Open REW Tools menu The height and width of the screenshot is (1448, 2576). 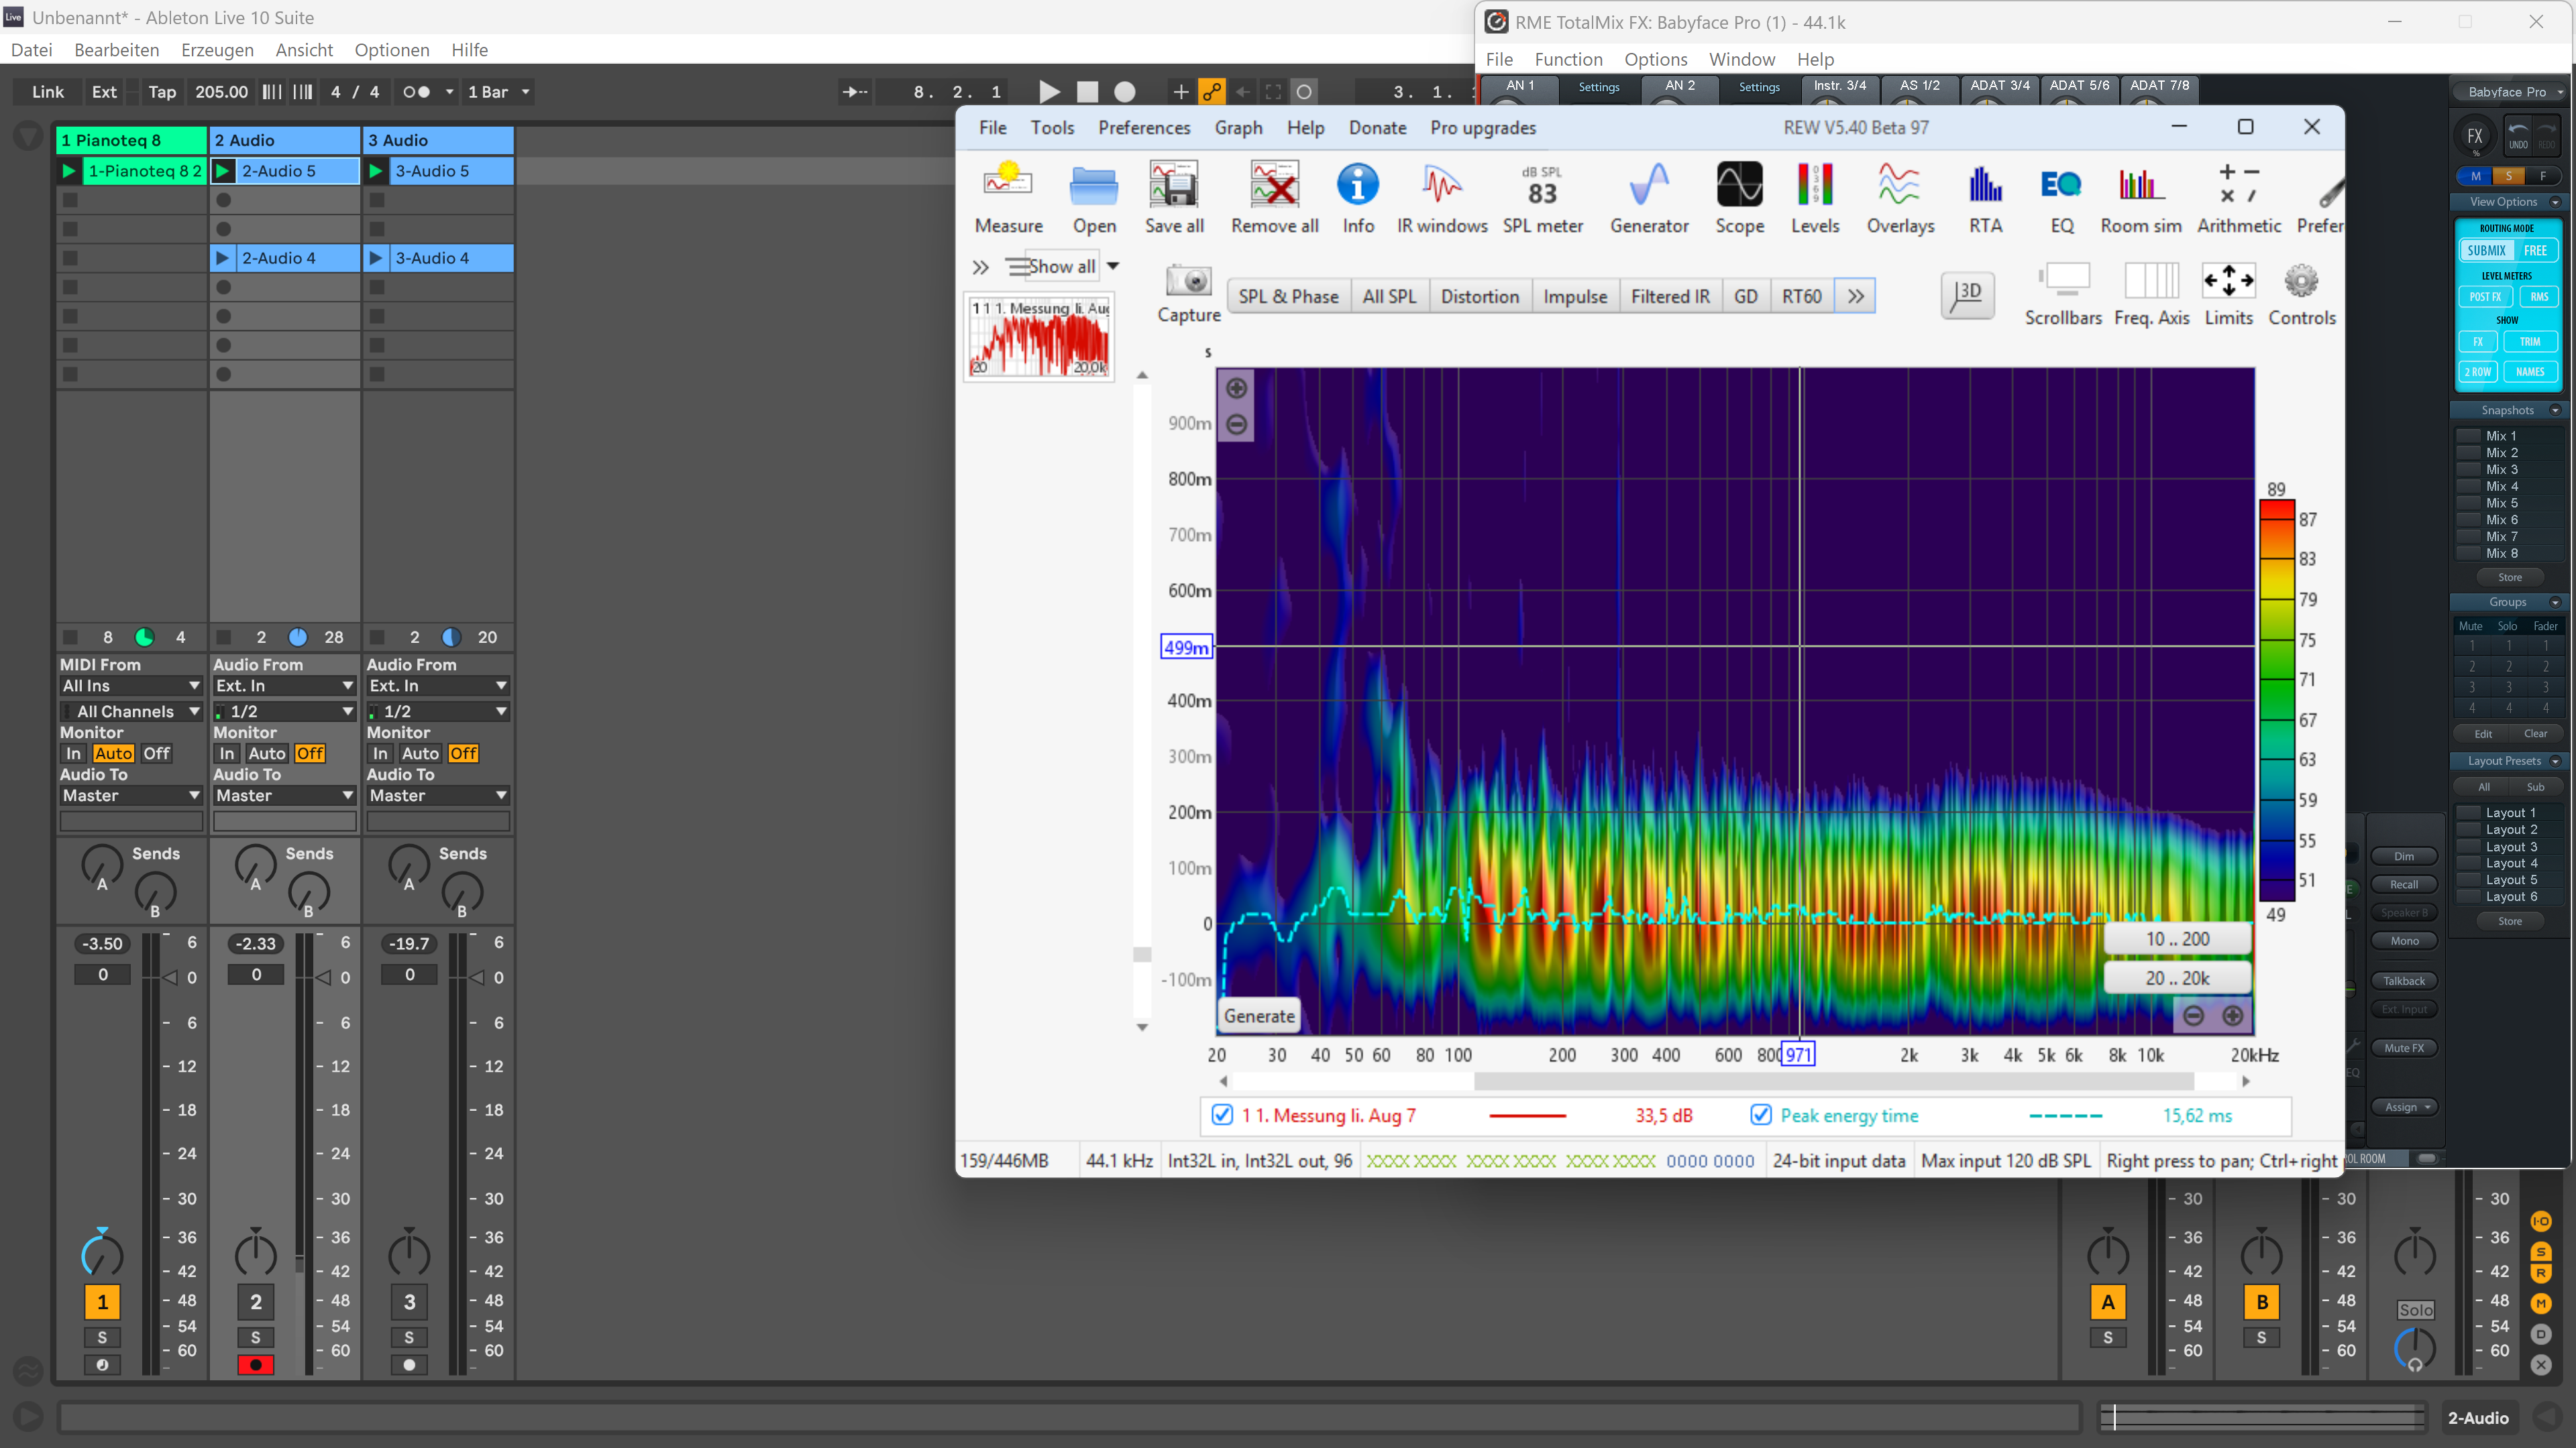[1052, 128]
